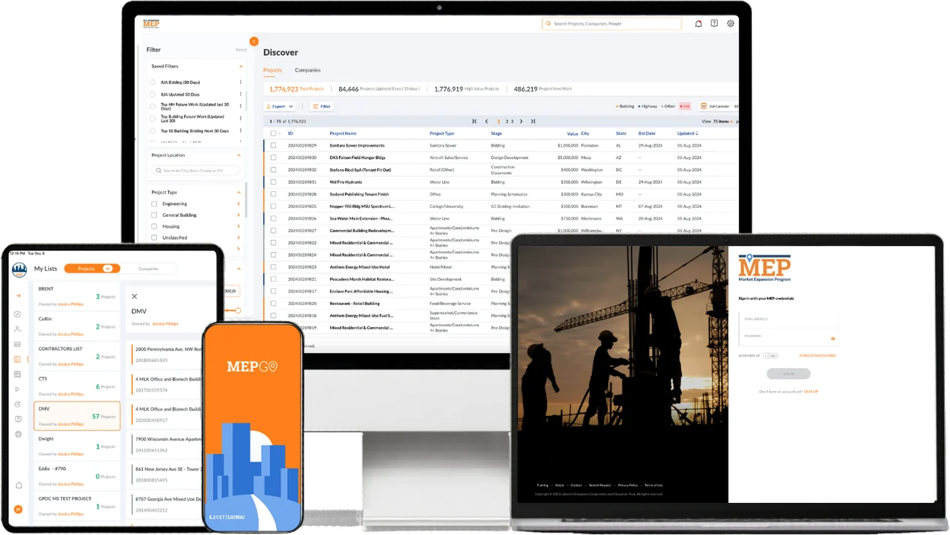
Task: Open options menu for IIJA Bidding (30 Days)
Action: 240,82
